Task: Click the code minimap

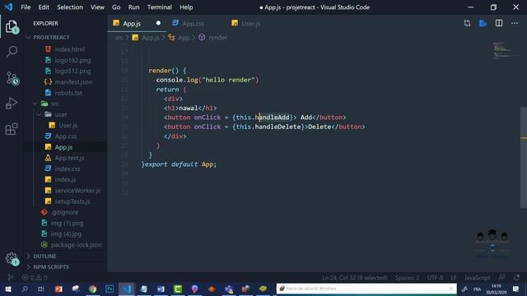Action: 501,51
